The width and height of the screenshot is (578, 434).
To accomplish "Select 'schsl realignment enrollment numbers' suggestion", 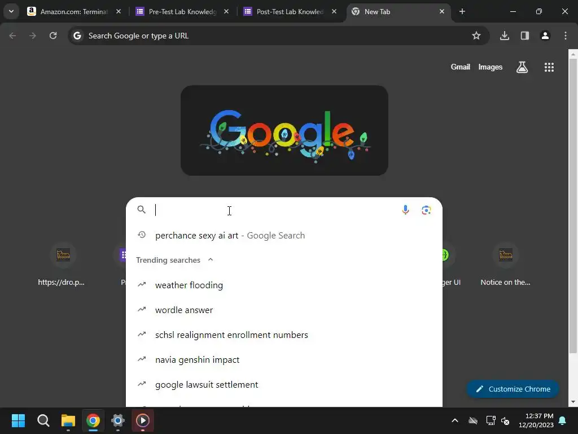I will click(284, 335).
